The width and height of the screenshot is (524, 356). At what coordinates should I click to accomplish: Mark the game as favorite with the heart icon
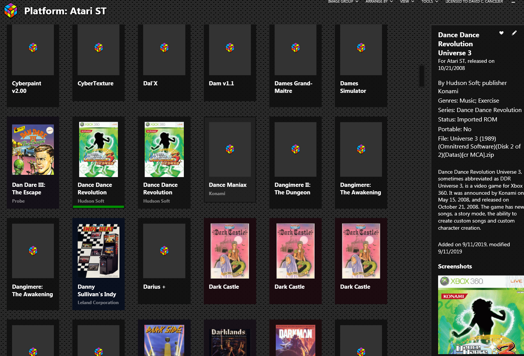501,33
